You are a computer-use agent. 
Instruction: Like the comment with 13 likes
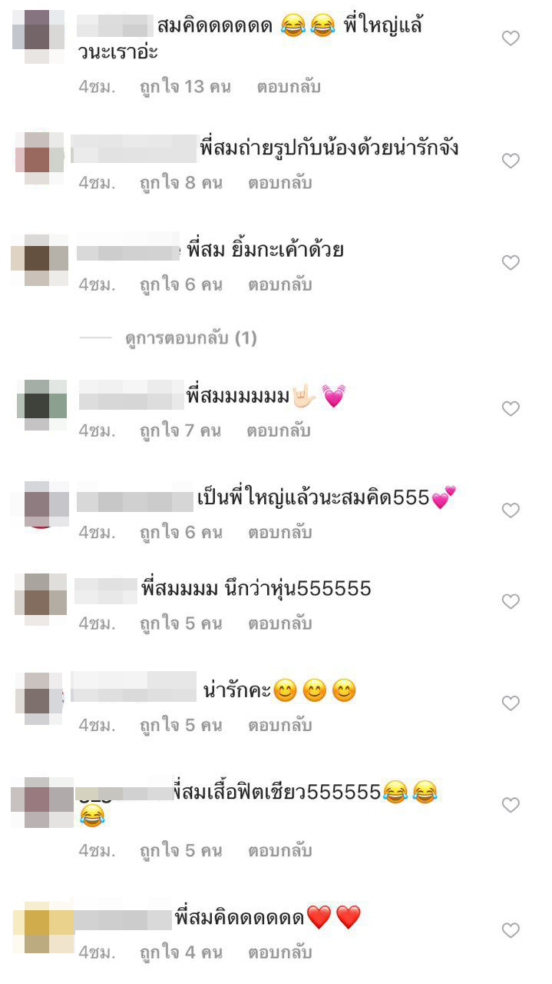point(511,38)
